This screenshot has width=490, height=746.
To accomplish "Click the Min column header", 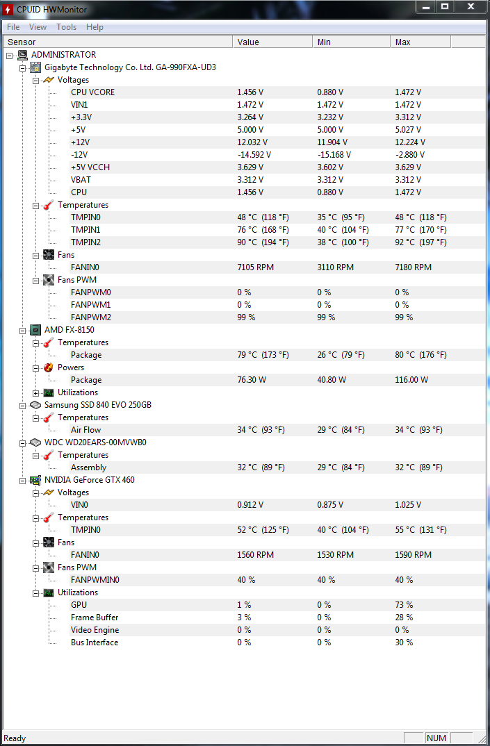I will [x=352, y=42].
